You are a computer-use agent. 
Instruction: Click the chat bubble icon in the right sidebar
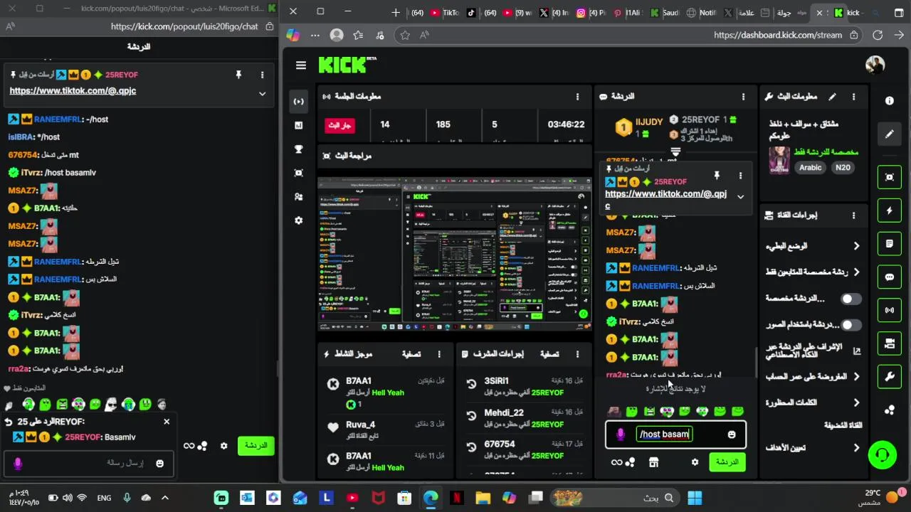(889, 277)
